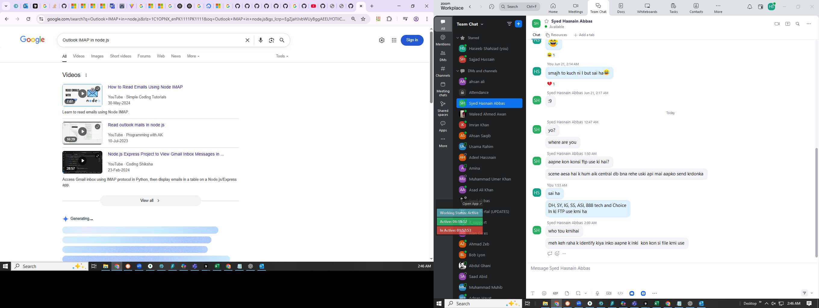Search by image with Google Lens icon

[272, 40]
